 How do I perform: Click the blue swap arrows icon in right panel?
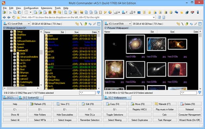pos(191,24)
